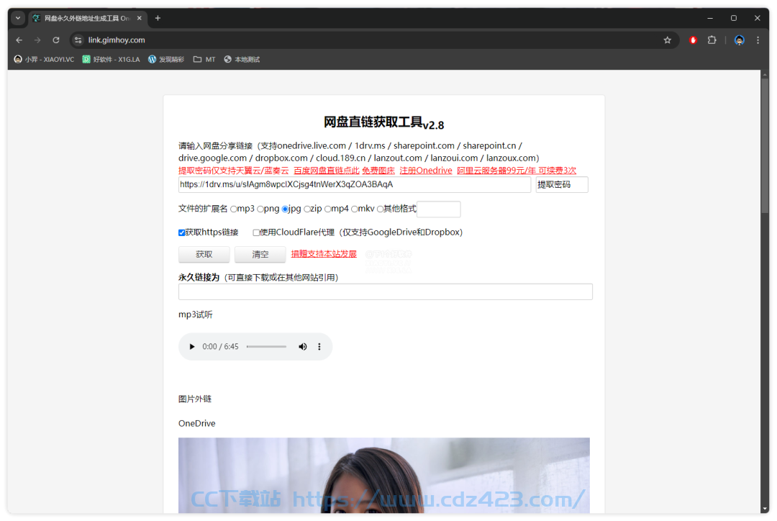Image resolution: width=777 pixels, height=521 pixels.
Task: Select the mkv extension radio
Action: pos(354,209)
